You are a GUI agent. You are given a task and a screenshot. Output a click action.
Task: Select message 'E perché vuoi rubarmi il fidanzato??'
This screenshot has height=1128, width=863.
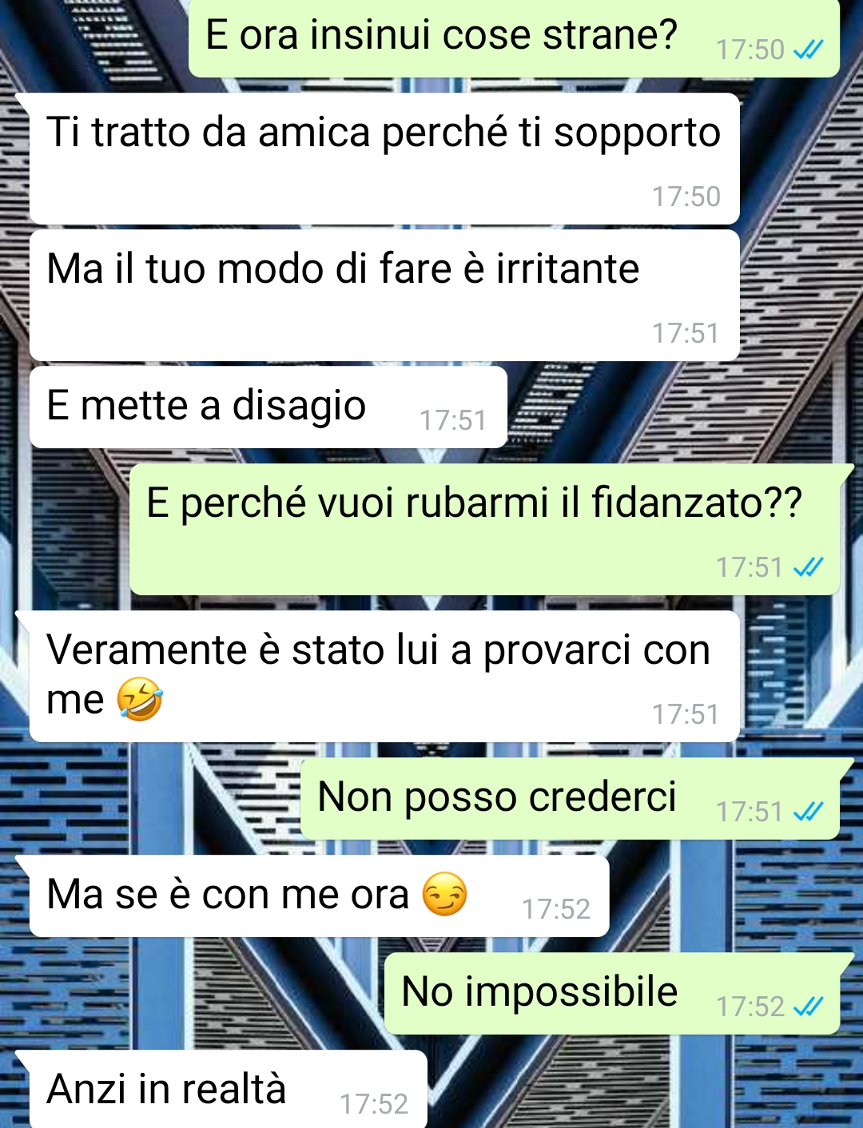484,530
